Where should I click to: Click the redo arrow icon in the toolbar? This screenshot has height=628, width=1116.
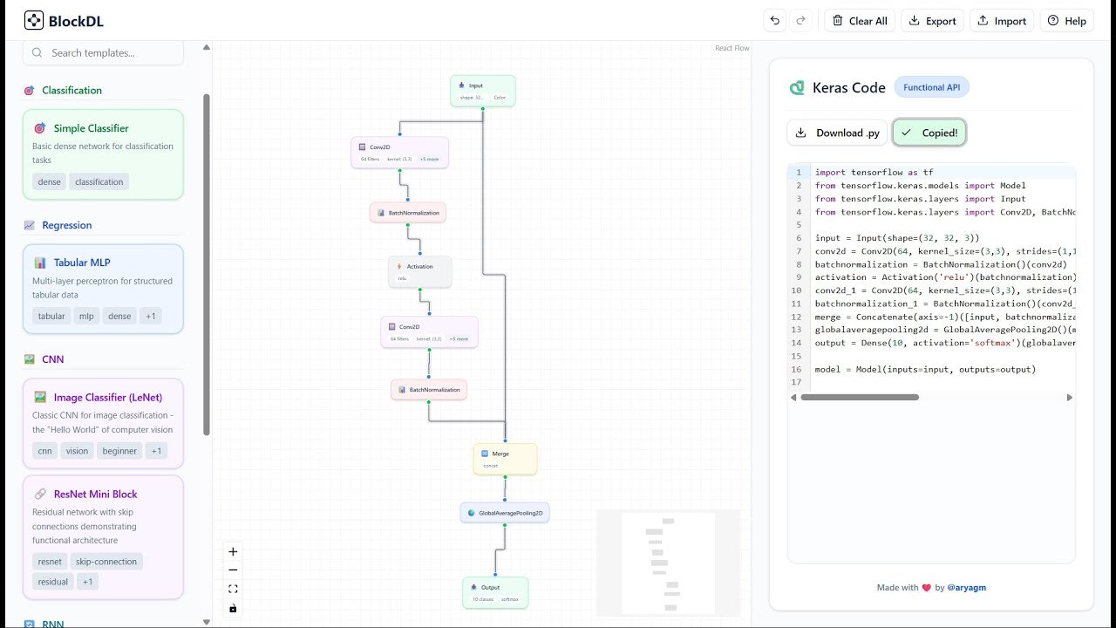point(800,20)
